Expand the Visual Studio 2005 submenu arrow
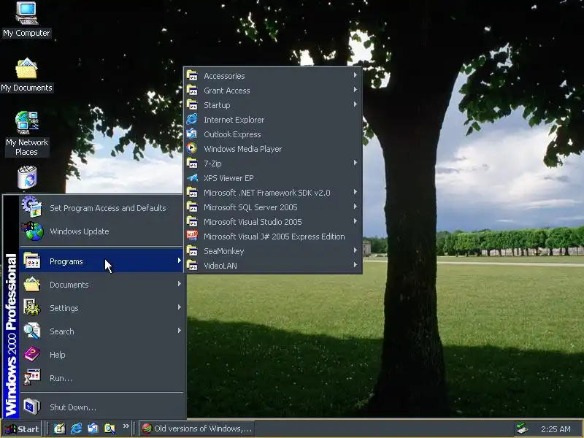Viewport: 584px width, 438px height. click(356, 221)
